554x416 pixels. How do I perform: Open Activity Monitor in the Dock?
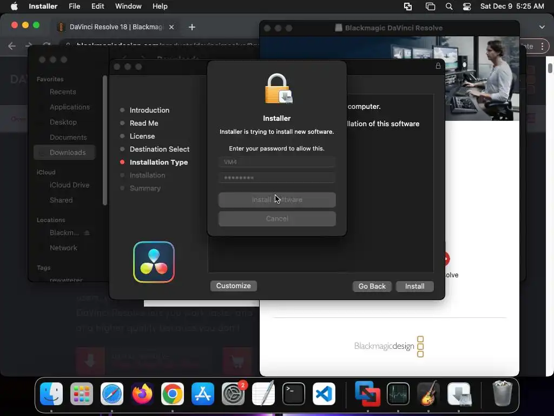398,394
